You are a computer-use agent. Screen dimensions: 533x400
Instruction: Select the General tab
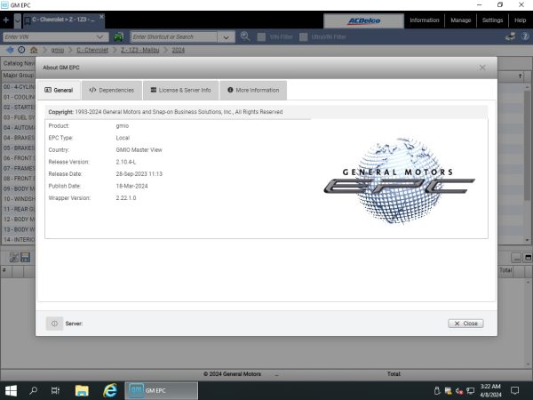pyautogui.click(x=59, y=90)
